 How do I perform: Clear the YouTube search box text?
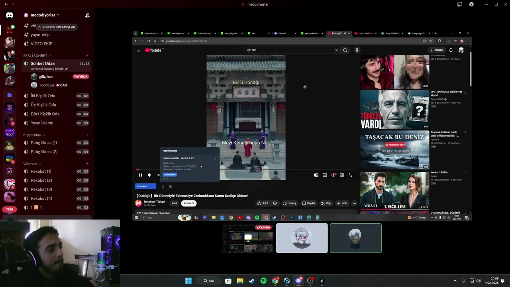[x=336, y=50]
